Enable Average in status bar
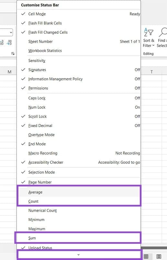This screenshot has height=260, width=167. [79, 192]
